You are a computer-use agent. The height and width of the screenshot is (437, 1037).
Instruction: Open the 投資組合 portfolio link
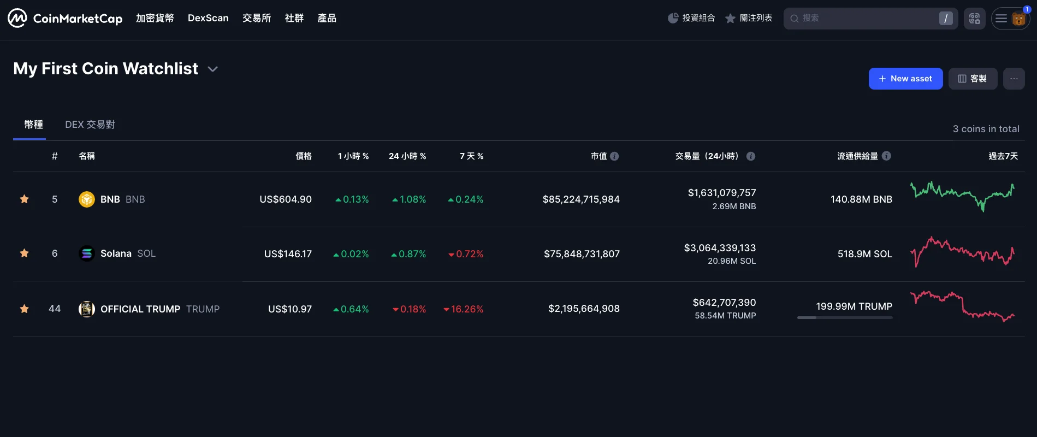[691, 18]
